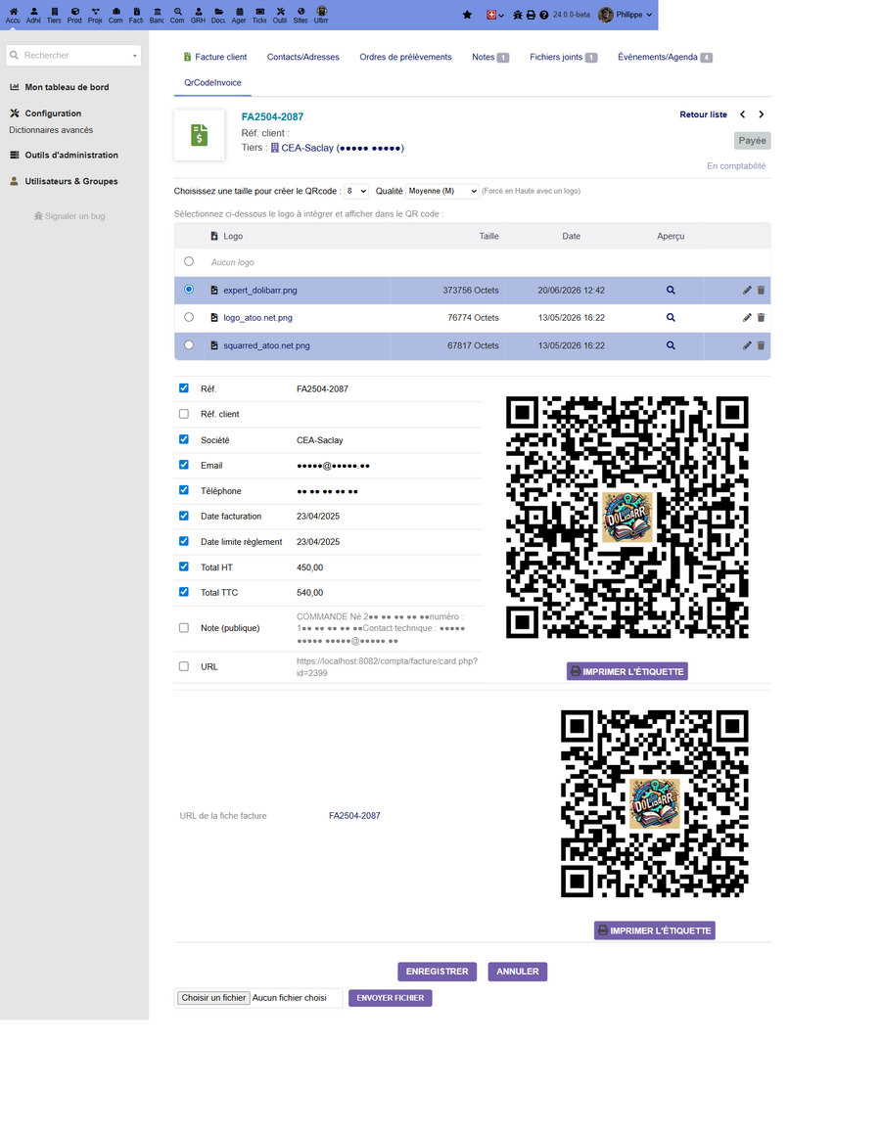Open the Tickets menu icon
This screenshot has height=1133, width=881.
click(259, 12)
